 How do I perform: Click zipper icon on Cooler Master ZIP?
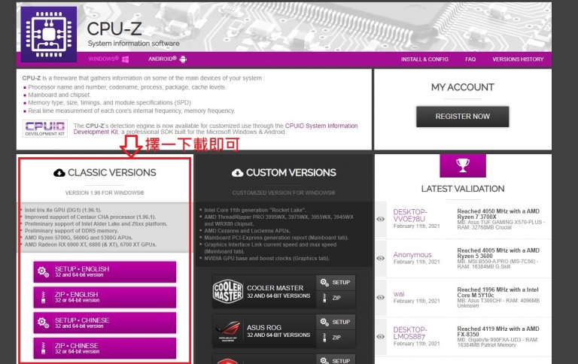tap(324, 298)
